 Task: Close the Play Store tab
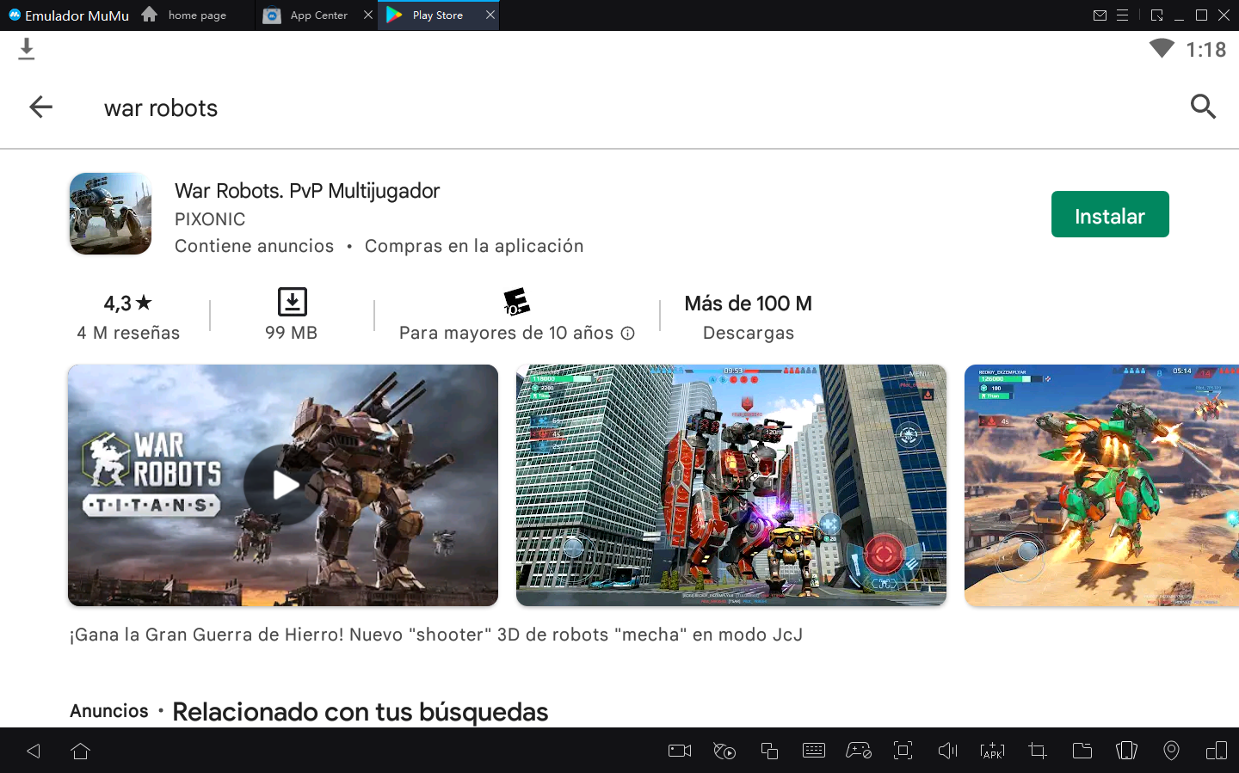pyautogui.click(x=490, y=15)
